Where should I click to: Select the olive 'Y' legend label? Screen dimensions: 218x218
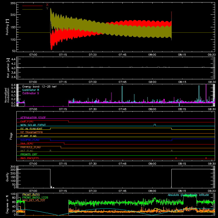pos(47,8)
